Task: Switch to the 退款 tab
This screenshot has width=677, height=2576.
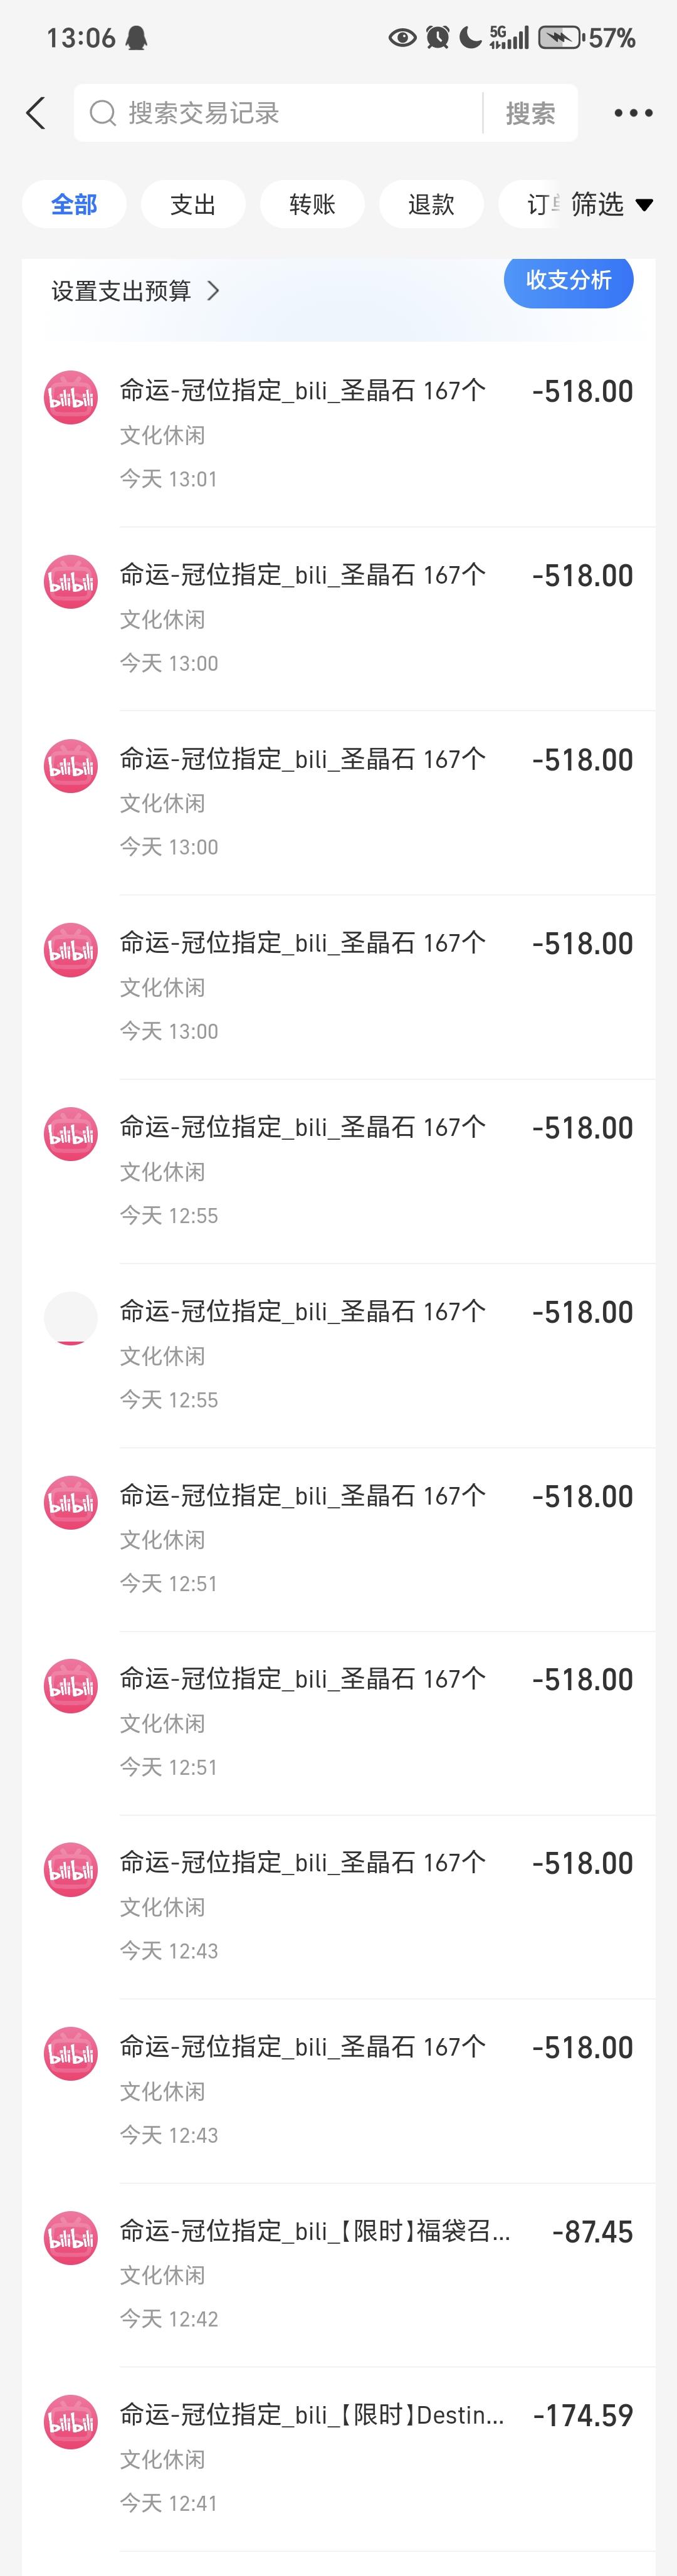Action: pos(431,204)
